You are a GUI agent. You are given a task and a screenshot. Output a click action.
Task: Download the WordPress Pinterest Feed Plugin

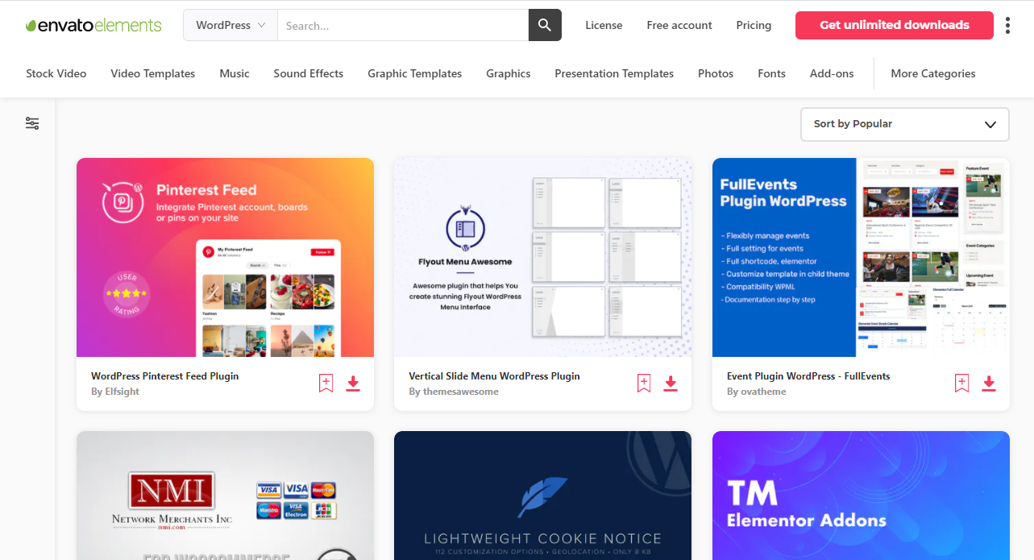[353, 384]
